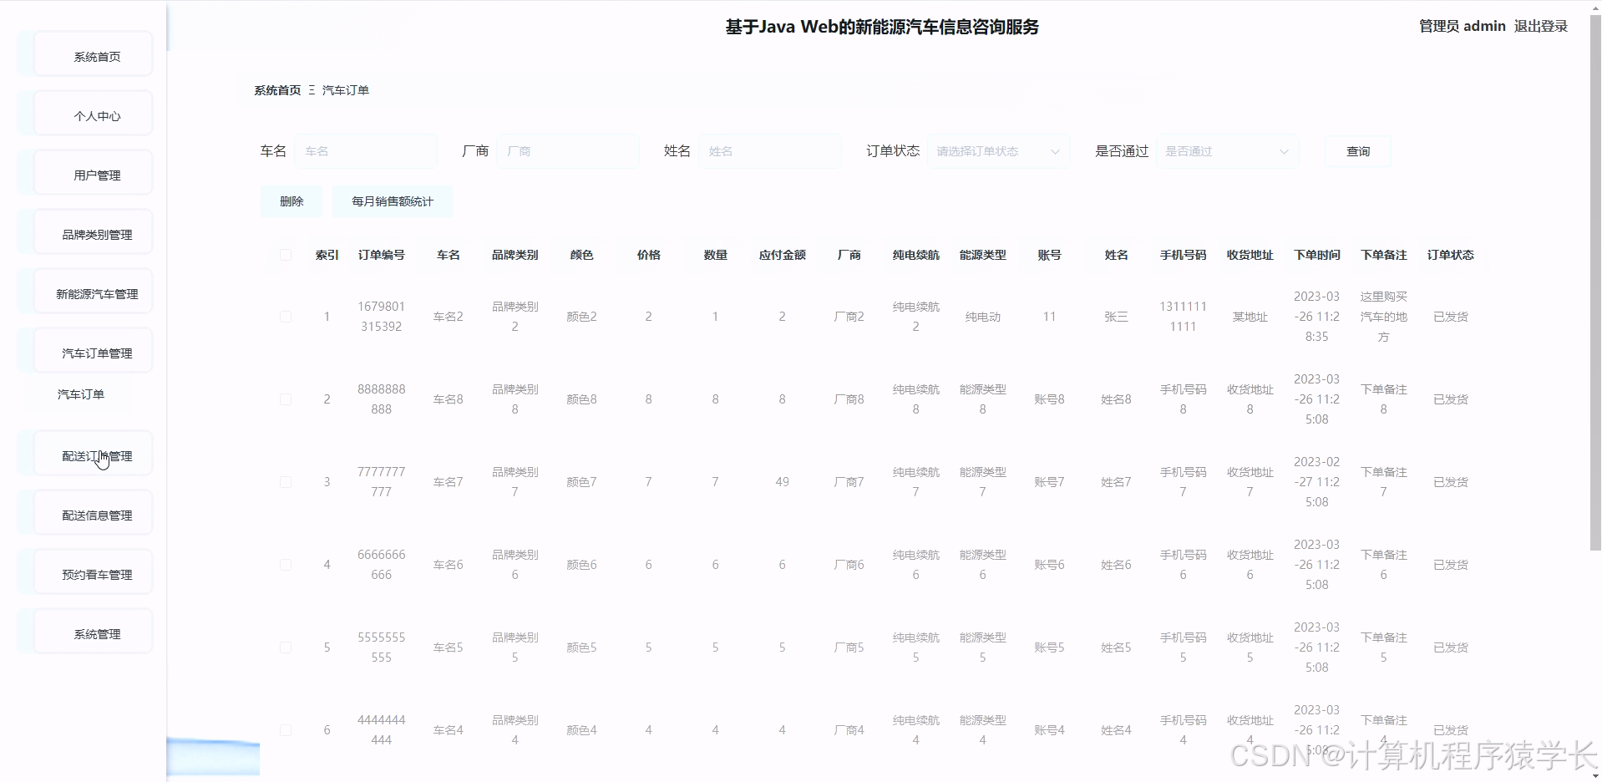Open the 订单状态 order status dropdown
This screenshot has height=782, width=1602.
point(998,151)
